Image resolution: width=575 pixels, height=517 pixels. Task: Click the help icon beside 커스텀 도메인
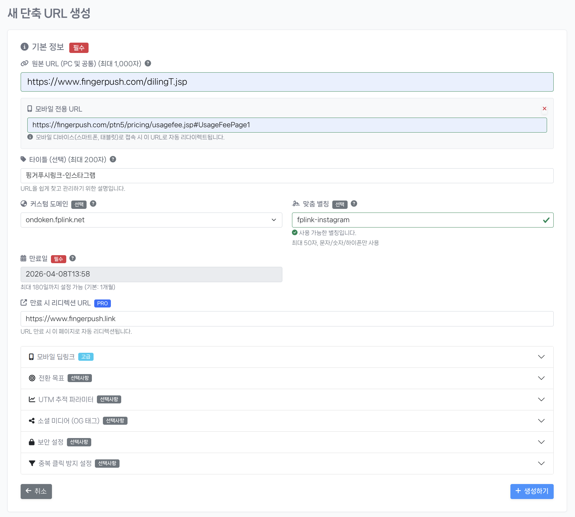coord(93,204)
